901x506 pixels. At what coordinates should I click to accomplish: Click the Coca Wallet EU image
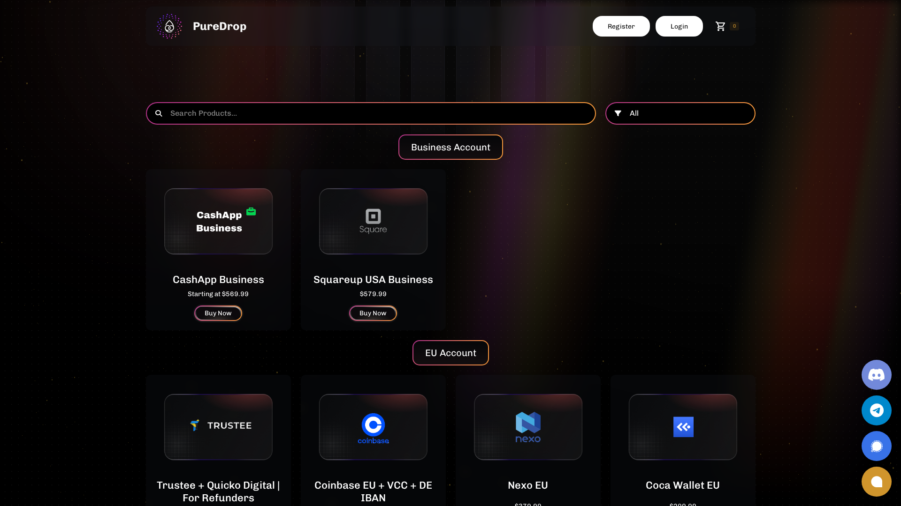(682, 427)
